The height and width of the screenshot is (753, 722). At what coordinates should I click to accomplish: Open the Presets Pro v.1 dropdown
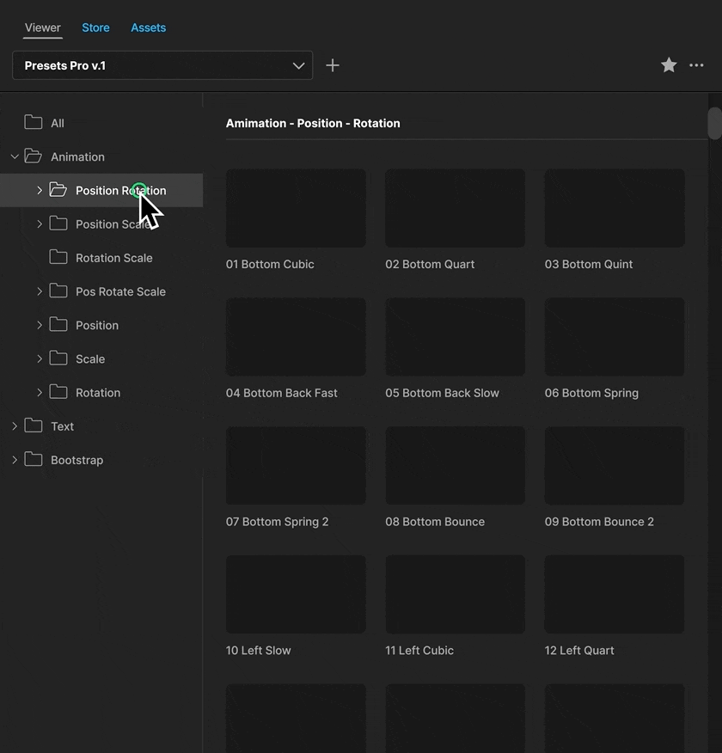162,65
